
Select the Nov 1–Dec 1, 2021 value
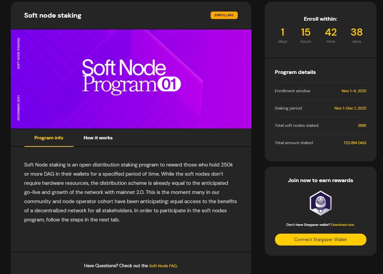[x=350, y=108]
